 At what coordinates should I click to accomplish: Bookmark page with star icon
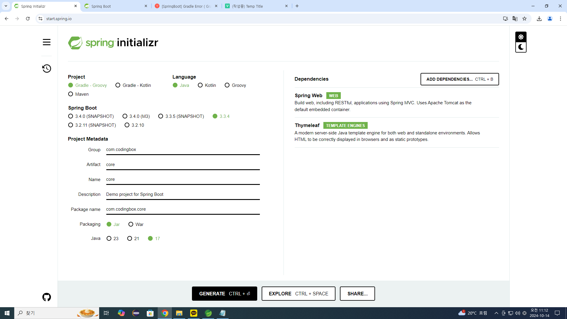[x=524, y=19]
